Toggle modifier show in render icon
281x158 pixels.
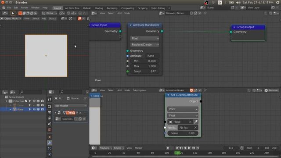point(74,113)
